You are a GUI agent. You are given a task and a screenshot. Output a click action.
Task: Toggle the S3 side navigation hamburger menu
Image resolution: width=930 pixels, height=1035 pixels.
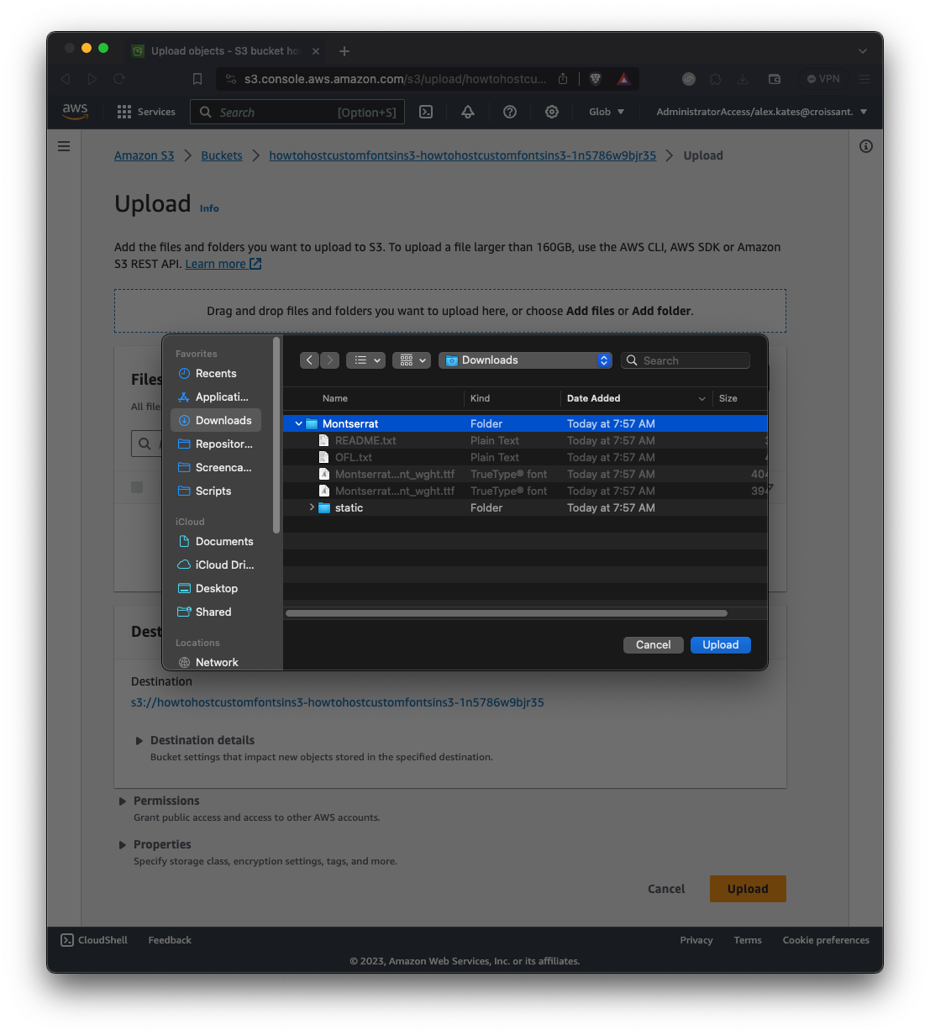pyautogui.click(x=64, y=146)
